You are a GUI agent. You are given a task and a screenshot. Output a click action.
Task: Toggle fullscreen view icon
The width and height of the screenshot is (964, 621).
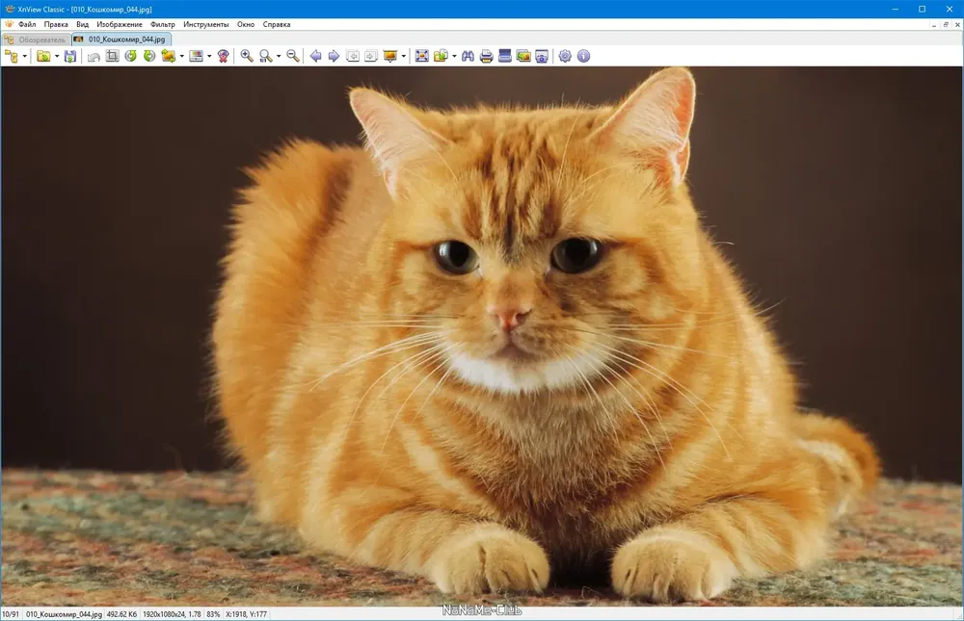click(422, 57)
